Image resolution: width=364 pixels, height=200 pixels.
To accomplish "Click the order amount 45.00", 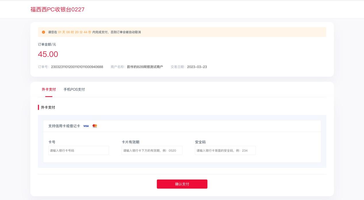I will (x=48, y=54).
